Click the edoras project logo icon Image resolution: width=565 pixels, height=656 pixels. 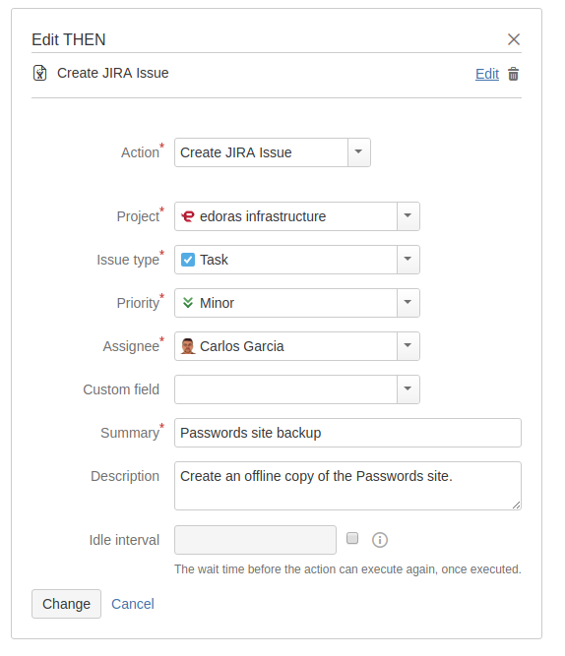coord(188,216)
